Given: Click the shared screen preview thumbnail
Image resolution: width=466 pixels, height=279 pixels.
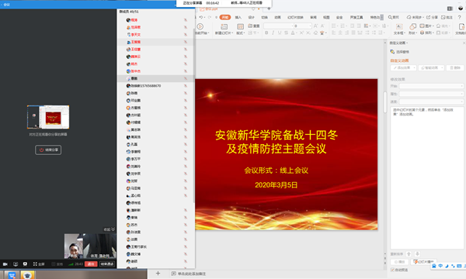Looking at the screenshot, I should 48,117.
